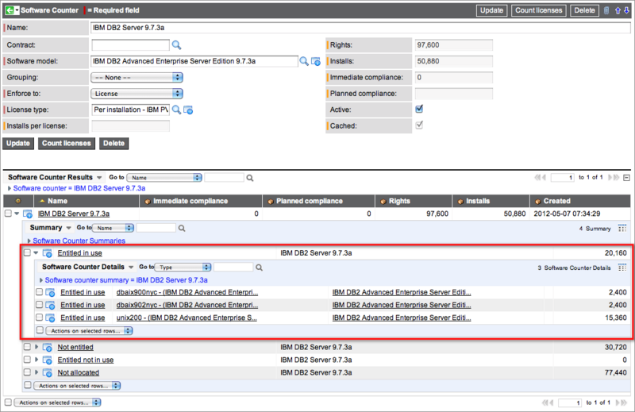Open record icon for dbaix902nyc row
The image size is (635, 412).
coord(50,305)
